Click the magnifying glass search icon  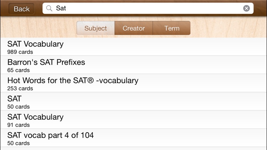click(49, 8)
